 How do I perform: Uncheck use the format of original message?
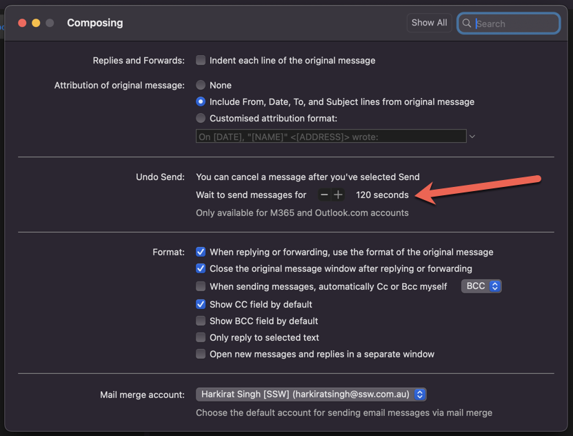201,252
